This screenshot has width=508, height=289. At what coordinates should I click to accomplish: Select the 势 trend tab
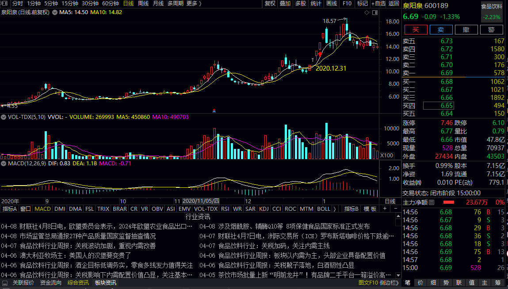point(446,283)
